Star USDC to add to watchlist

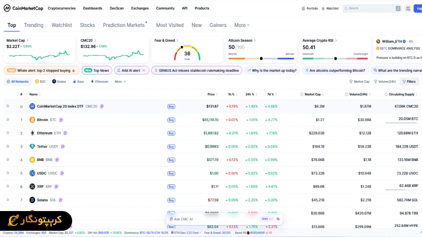8,173
